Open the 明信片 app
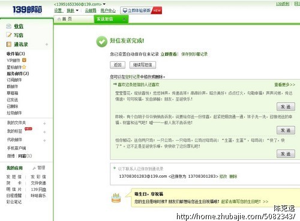 point(14,189)
